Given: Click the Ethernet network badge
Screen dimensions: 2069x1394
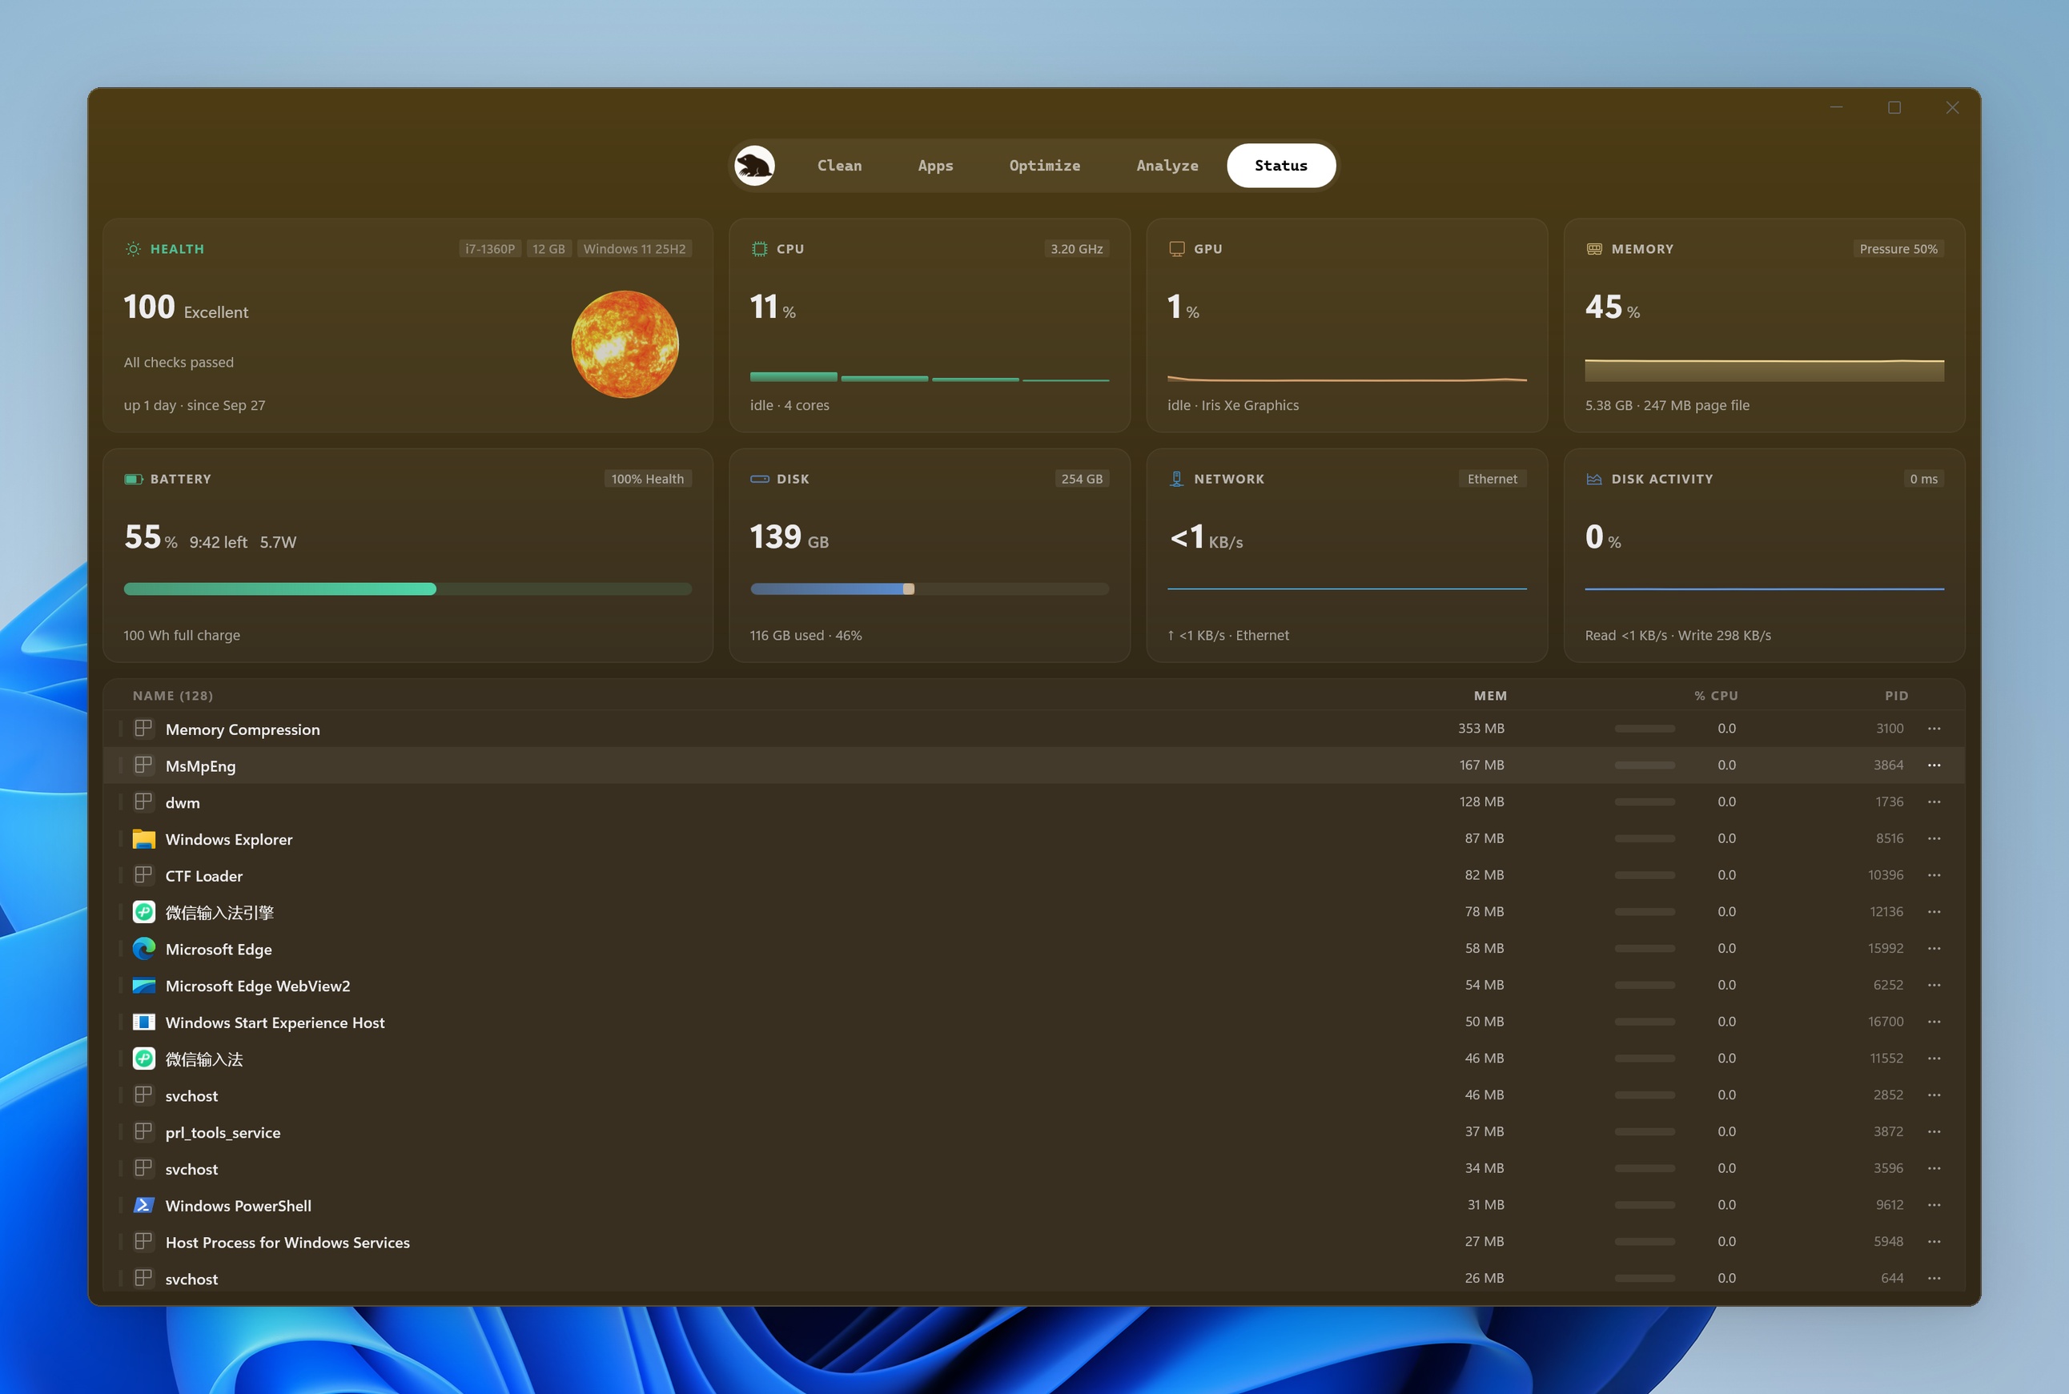Looking at the screenshot, I should [x=1492, y=479].
